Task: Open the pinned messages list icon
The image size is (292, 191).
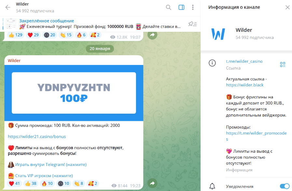Action: point(192,24)
